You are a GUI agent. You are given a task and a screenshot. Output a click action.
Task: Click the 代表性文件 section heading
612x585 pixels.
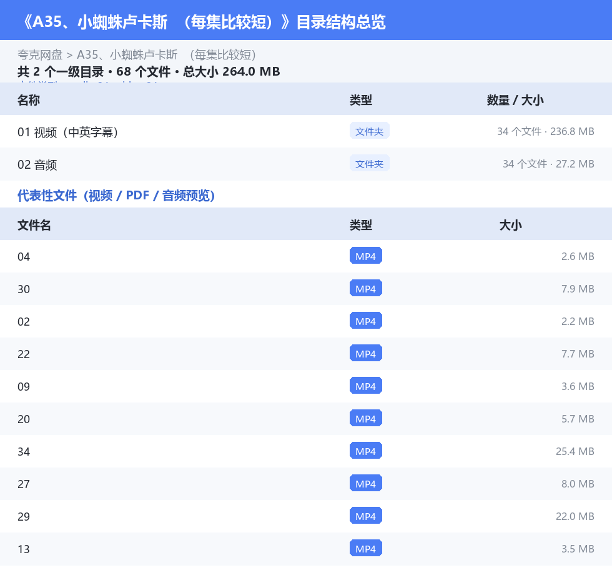coord(116,195)
